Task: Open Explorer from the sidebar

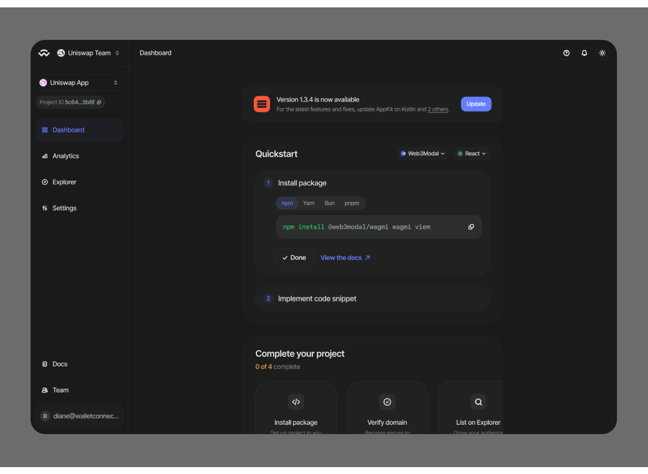Action: point(64,182)
